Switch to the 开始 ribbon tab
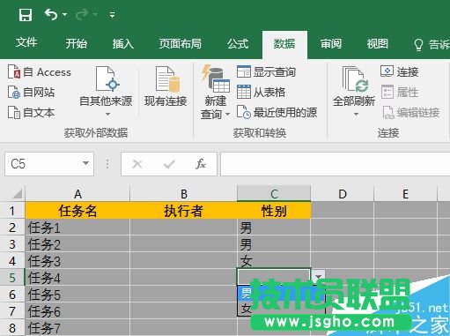The height and width of the screenshot is (336, 450). click(77, 43)
